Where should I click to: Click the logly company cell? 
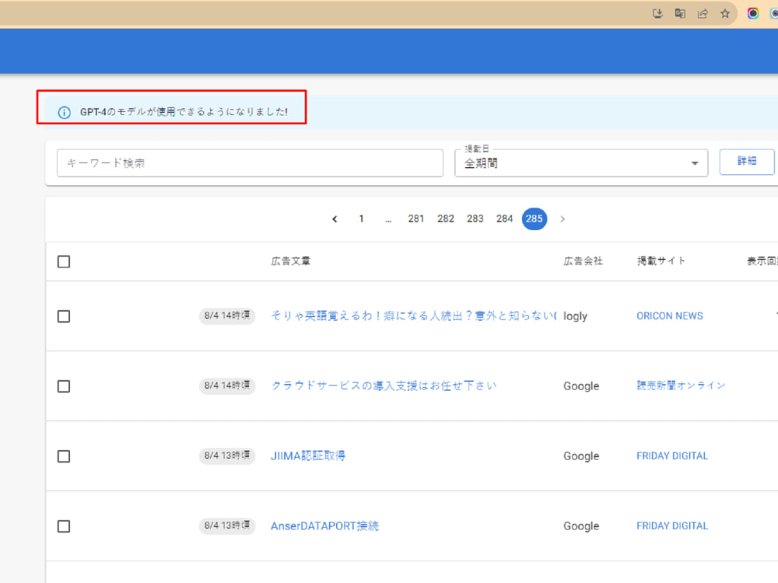point(575,316)
